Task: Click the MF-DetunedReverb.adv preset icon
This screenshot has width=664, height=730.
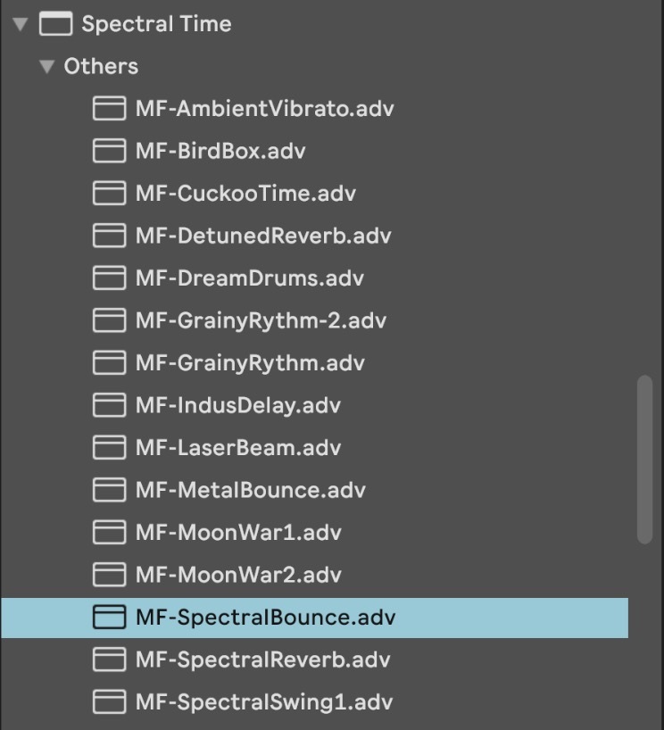Action: pyautogui.click(x=109, y=236)
